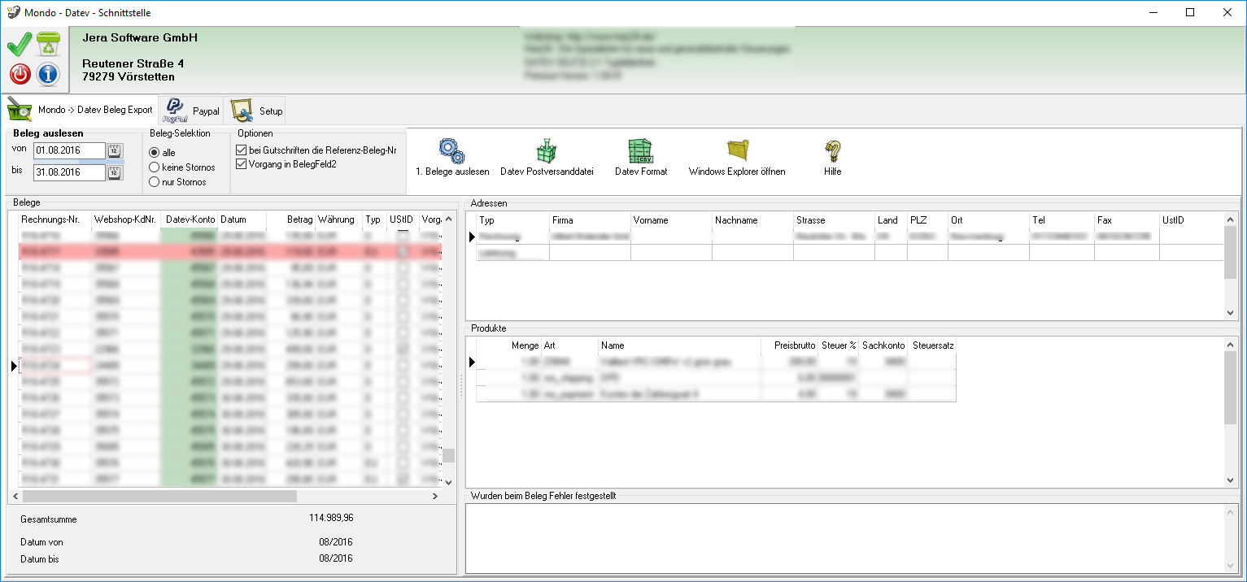Screen dimensions: 1247x582
Task: Run '1. Belege auslesen' gears icon
Action: click(x=451, y=152)
